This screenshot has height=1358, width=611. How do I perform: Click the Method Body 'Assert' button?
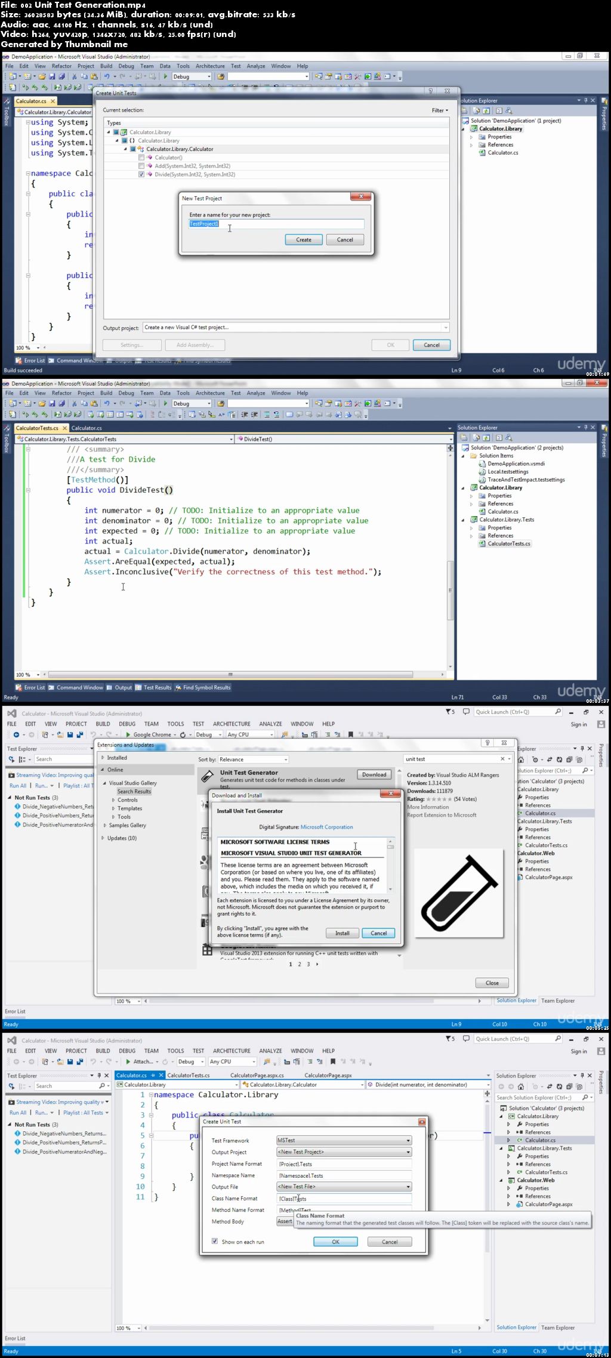click(285, 1221)
